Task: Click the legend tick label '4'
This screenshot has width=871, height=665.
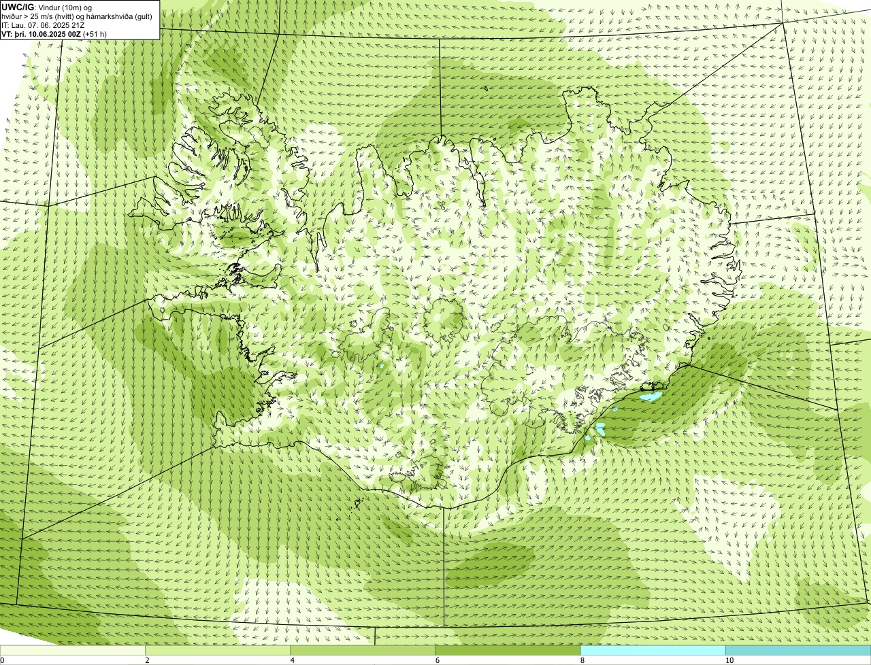Action: 293,660
